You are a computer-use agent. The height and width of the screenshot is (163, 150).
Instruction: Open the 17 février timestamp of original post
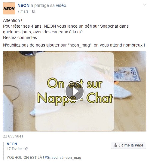(14, 149)
